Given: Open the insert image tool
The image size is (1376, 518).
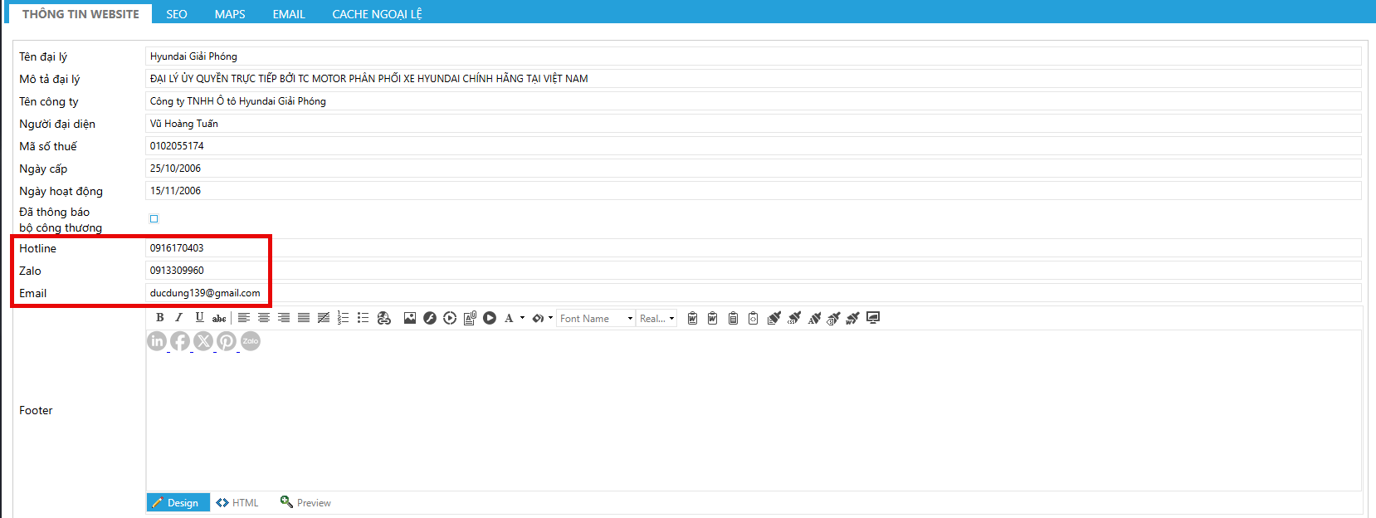Looking at the screenshot, I should coord(410,318).
